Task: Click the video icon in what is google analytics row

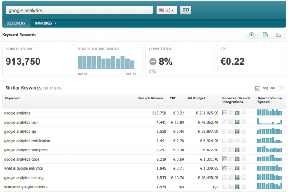Action: point(237,168)
